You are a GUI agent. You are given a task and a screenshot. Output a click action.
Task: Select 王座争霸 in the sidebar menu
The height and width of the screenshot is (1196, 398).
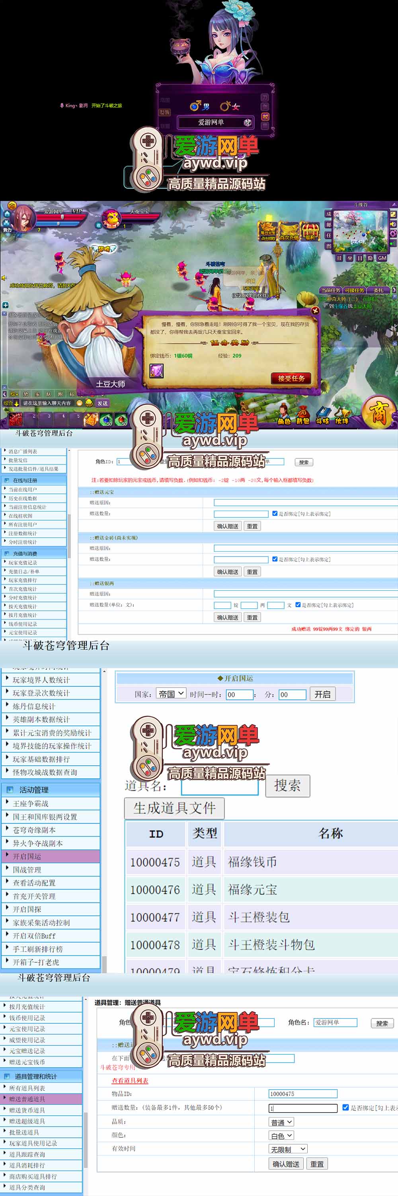[x=51, y=803]
